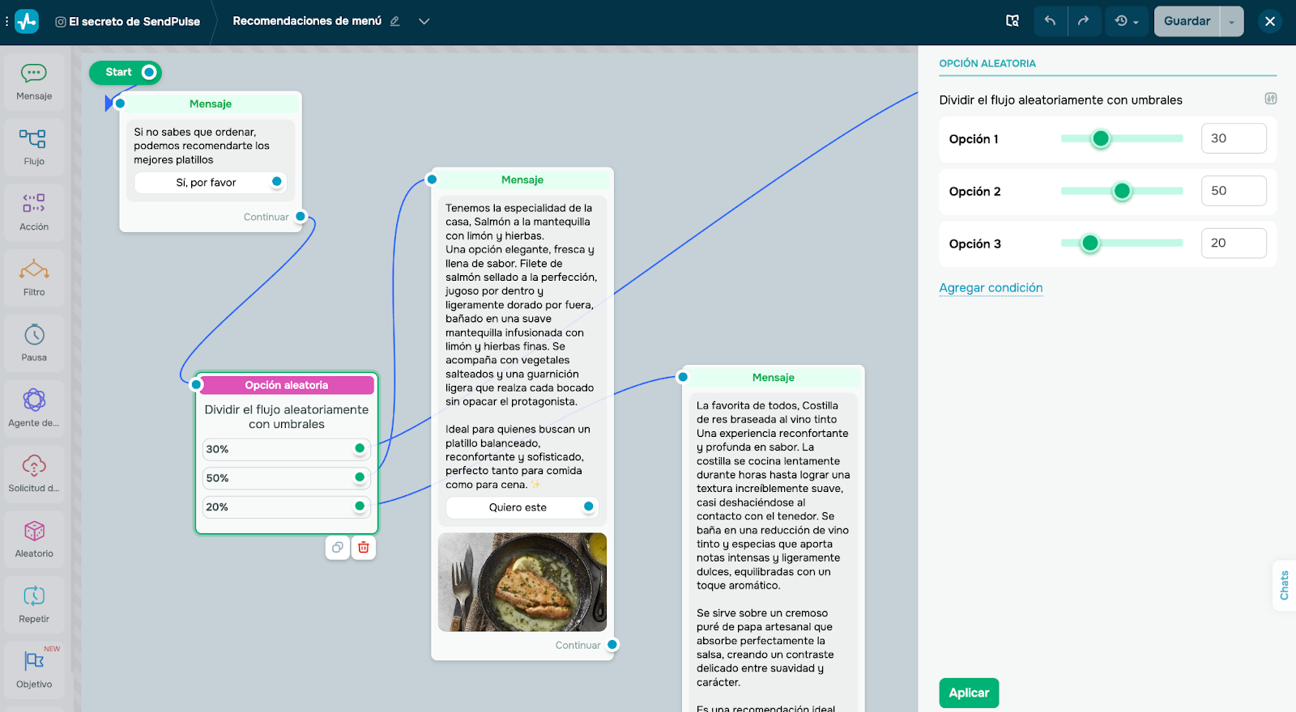Duplicate the Opción aleatoria block
Viewport: 1296px width, 712px height.
[338, 548]
